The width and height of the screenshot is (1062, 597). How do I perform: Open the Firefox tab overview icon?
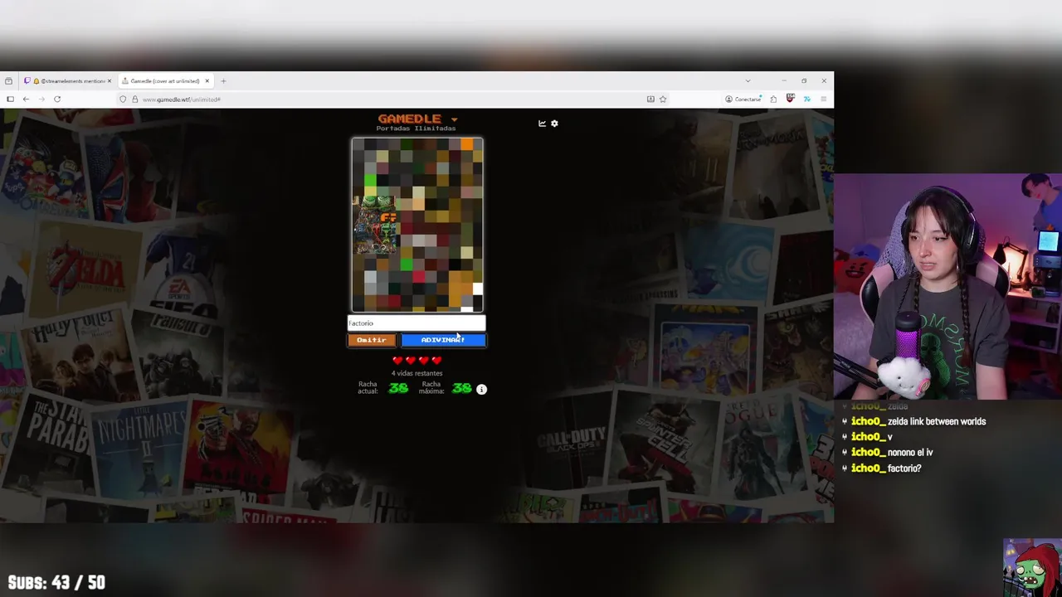click(8, 81)
